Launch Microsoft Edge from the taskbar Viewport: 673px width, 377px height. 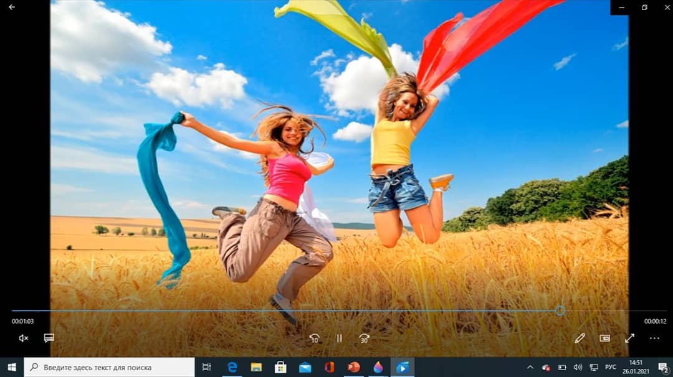coord(232,367)
